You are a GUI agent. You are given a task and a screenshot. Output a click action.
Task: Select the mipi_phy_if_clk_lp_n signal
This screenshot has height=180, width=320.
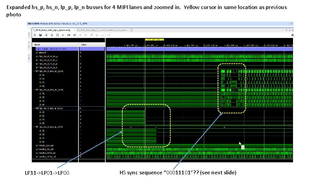coord(48,68)
